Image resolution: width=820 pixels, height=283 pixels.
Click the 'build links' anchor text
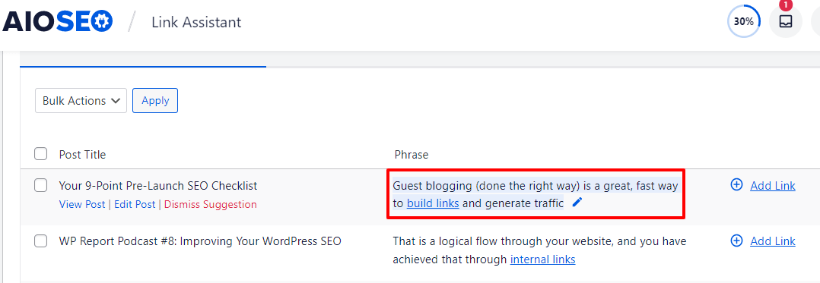point(433,203)
